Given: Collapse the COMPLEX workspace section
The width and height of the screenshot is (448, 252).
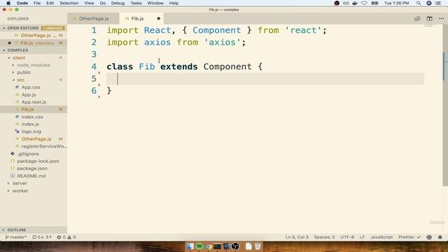Looking at the screenshot, I should tap(17, 50).
